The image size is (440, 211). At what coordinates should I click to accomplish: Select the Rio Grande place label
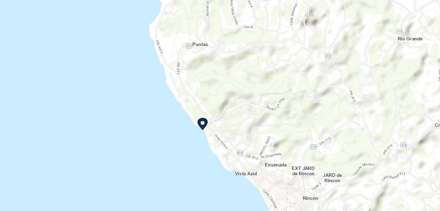point(410,39)
